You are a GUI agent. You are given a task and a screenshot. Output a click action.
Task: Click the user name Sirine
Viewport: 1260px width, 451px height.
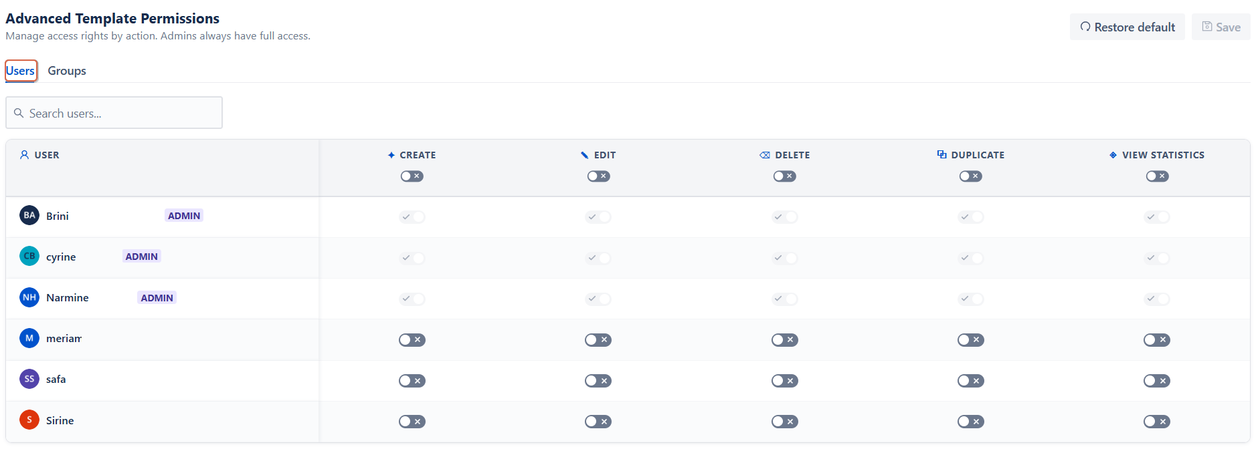(x=60, y=420)
